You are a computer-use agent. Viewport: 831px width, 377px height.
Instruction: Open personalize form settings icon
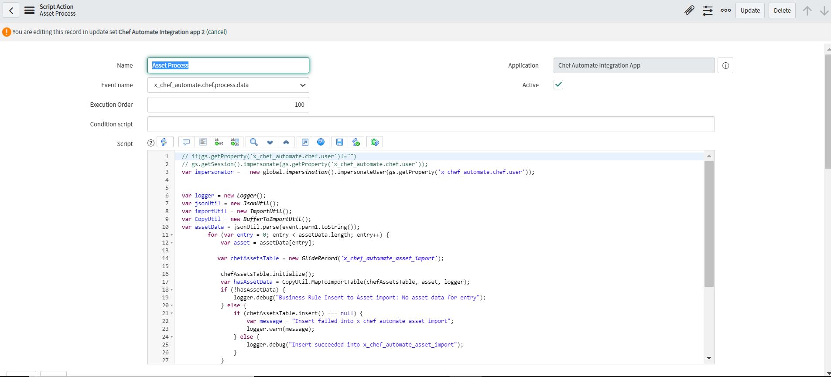pyautogui.click(x=708, y=10)
